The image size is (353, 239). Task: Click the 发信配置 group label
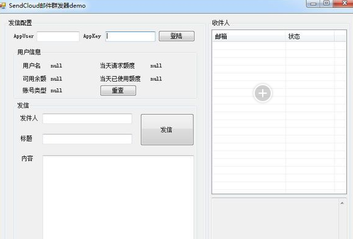20,23
